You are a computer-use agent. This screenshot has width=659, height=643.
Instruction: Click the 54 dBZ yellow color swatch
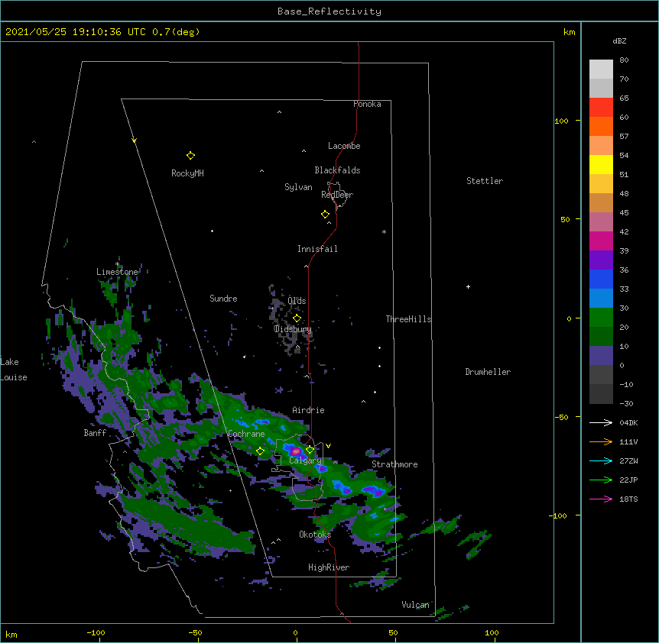coord(601,164)
